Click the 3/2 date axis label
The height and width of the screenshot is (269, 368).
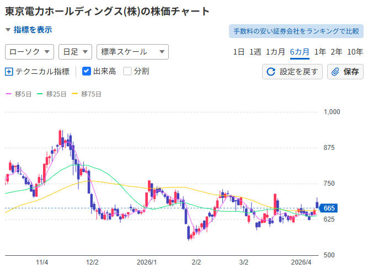[244, 262]
